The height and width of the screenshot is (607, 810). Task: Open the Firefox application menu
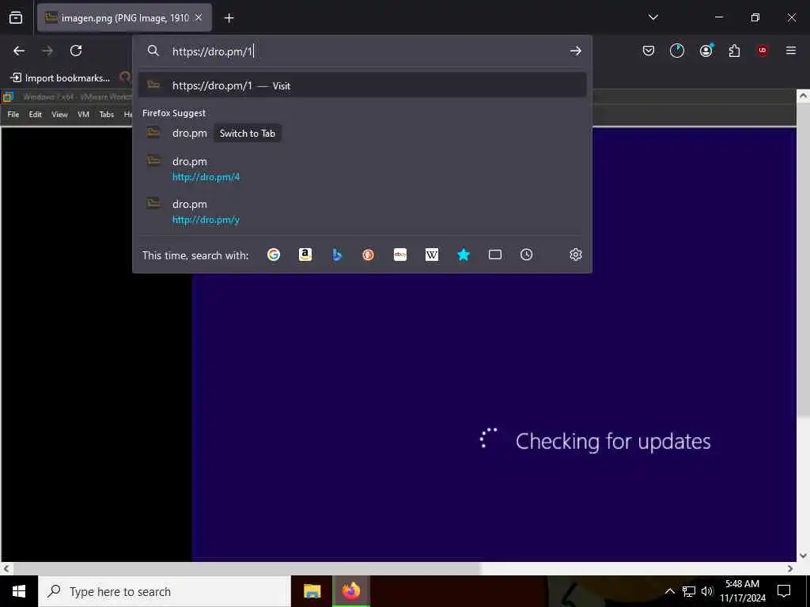[x=790, y=51]
